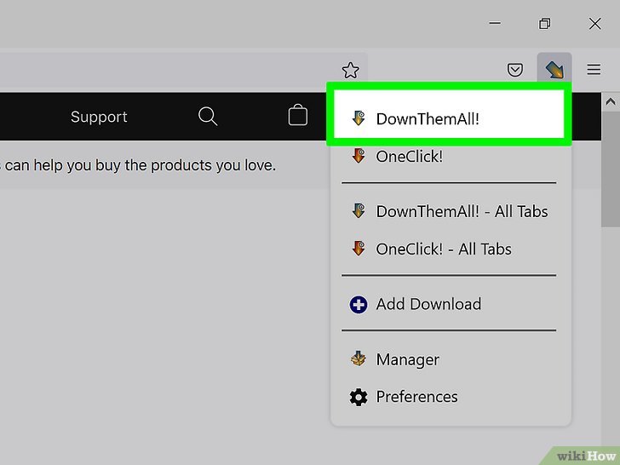This screenshot has width=620, height=465.
Task: Close the browser window
Action: coord(594,24)
